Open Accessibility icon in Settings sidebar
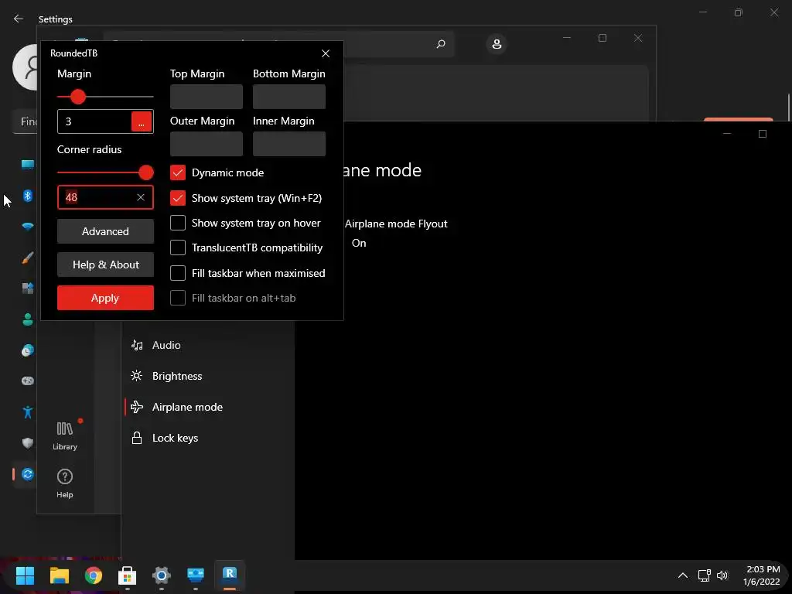792x594 pixels. [x=27, y=412]
